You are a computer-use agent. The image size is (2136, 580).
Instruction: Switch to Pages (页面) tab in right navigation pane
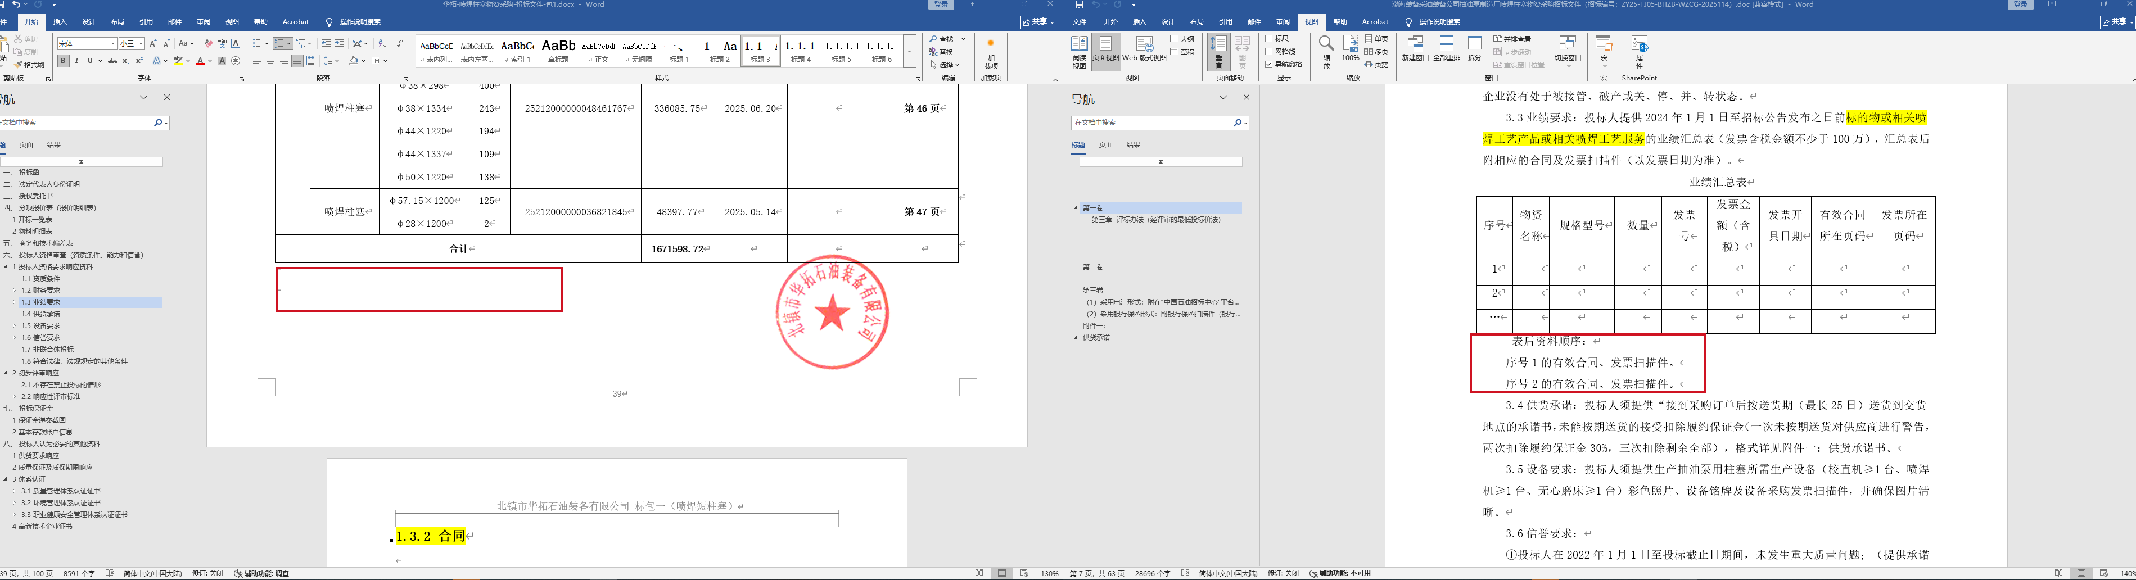click(x=1106, y=145)
